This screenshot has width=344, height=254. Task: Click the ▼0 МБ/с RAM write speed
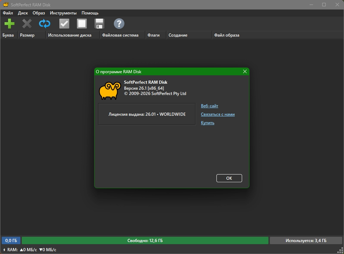coord(47,250)
